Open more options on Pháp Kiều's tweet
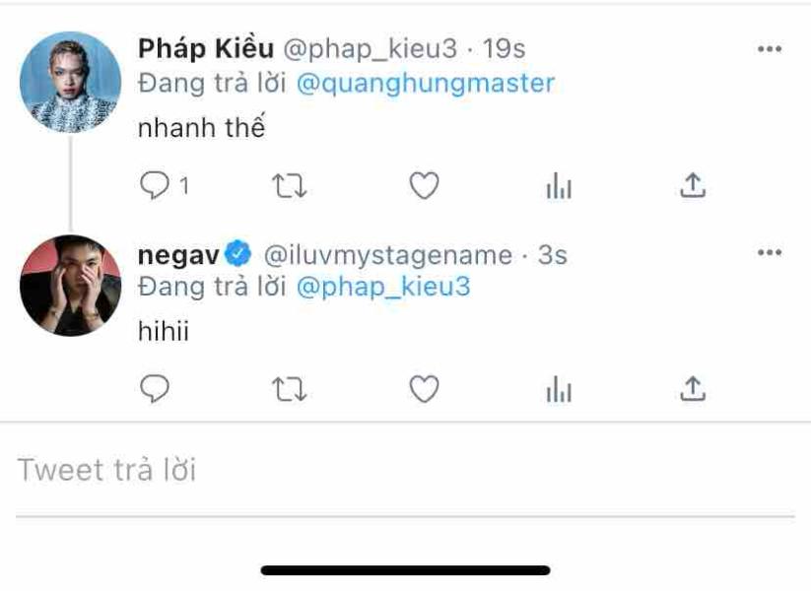Screen dimensions: 811x591 pyautogui.click(x=769, y=49)
